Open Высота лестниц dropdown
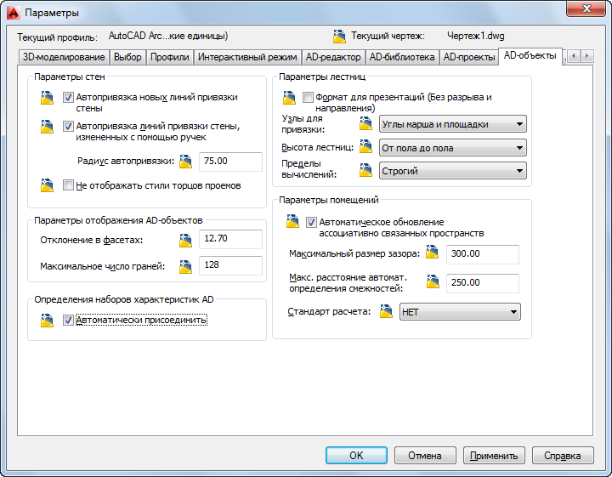Screen dimensions: 612x477 [453, 148]
